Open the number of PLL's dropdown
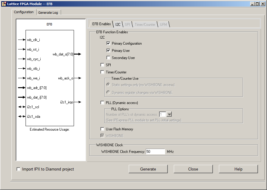 (169, 114)
